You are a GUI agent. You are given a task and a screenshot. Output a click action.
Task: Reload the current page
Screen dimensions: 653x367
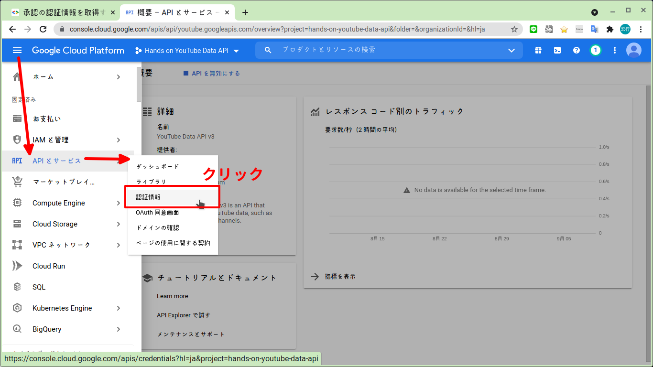[x=43, y=29]
